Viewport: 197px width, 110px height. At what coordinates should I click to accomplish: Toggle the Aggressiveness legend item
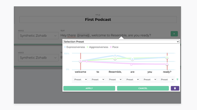[x=97, y=47]
